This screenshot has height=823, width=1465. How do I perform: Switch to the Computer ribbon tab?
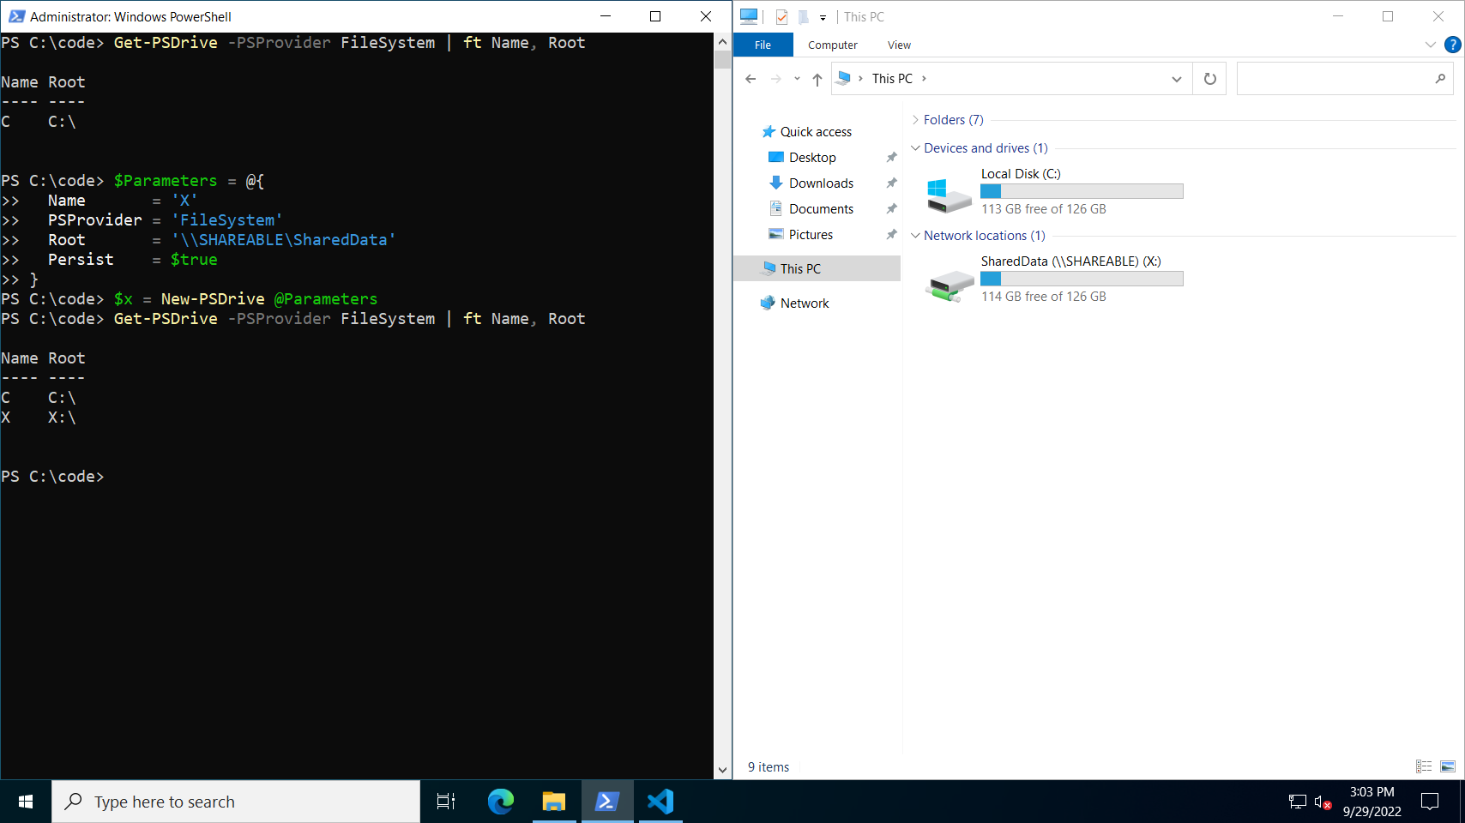[x=833, y=45]
